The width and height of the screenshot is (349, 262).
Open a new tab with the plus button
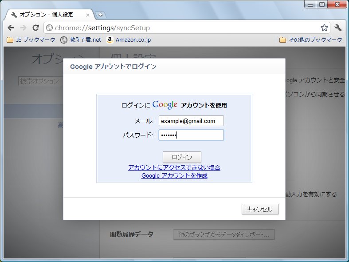(x=101, y=15)
